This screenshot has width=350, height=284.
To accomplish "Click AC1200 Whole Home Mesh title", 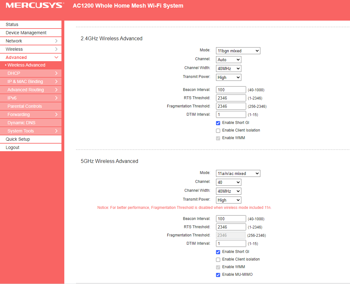I will 128,6.
